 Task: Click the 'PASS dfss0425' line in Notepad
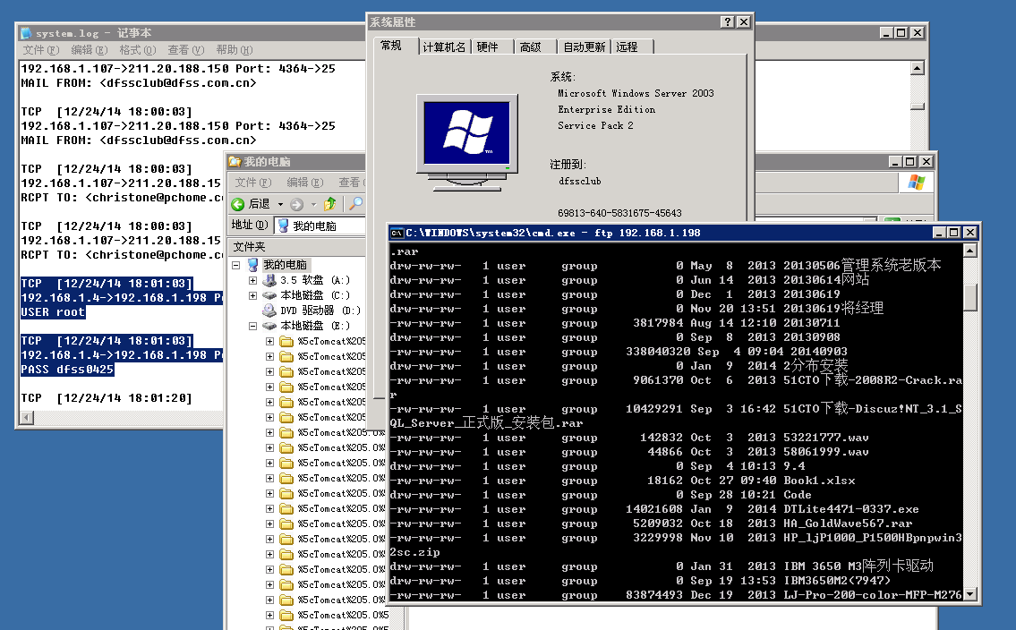point(67,369)
